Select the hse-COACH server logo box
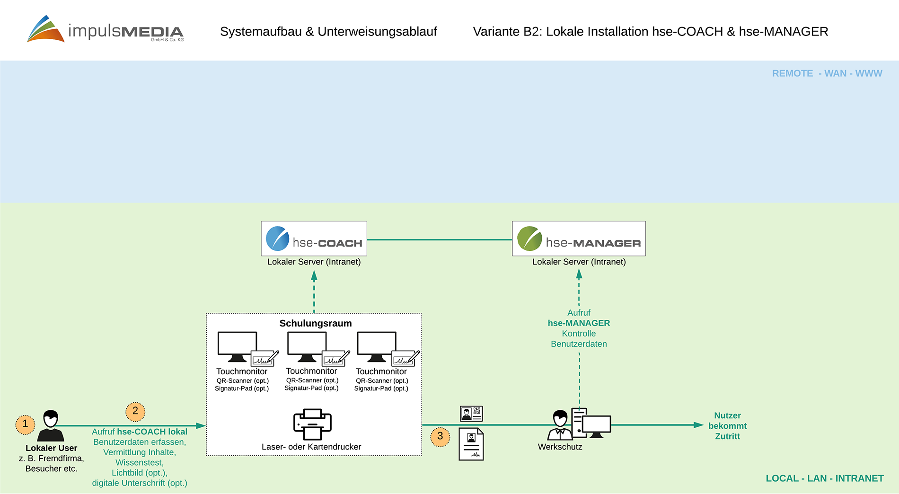This screenshot has width=899, height=494. pos(314,238)
